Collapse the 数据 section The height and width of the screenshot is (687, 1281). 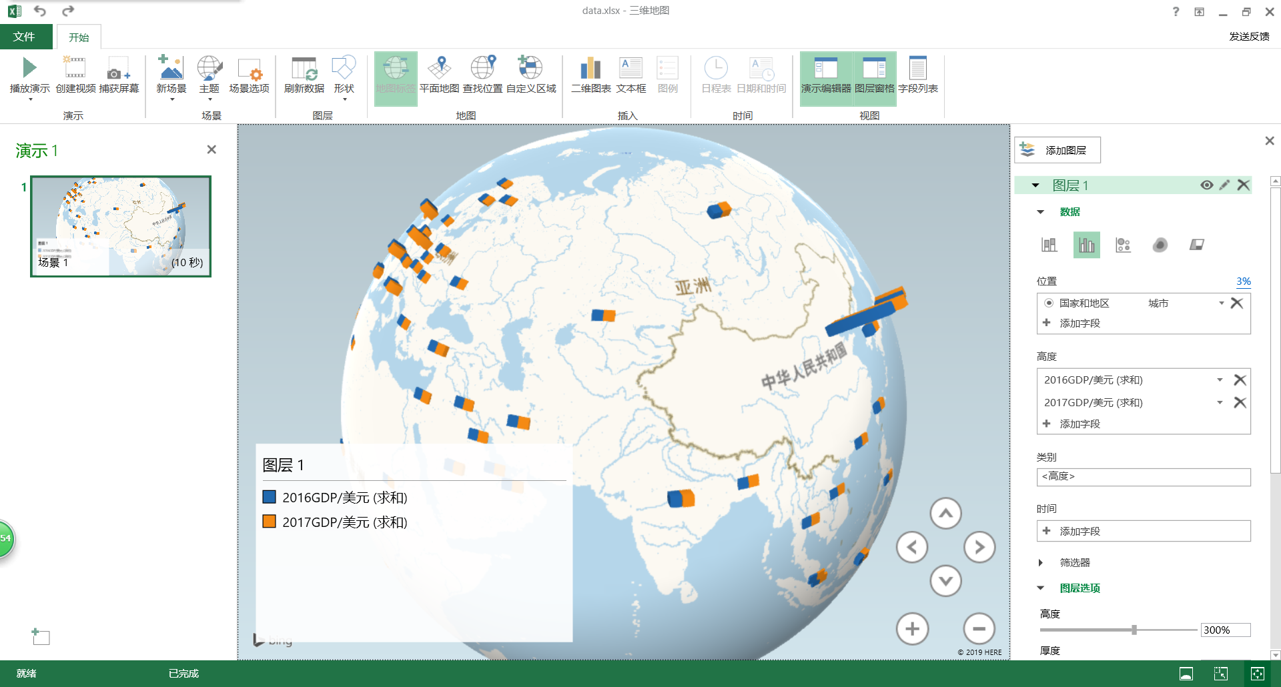[x=1041, y=212]
